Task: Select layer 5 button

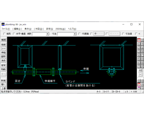Action: (x=139, y=59)
